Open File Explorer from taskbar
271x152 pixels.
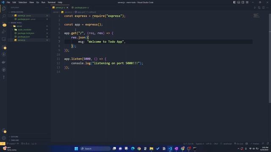[152, 149]
